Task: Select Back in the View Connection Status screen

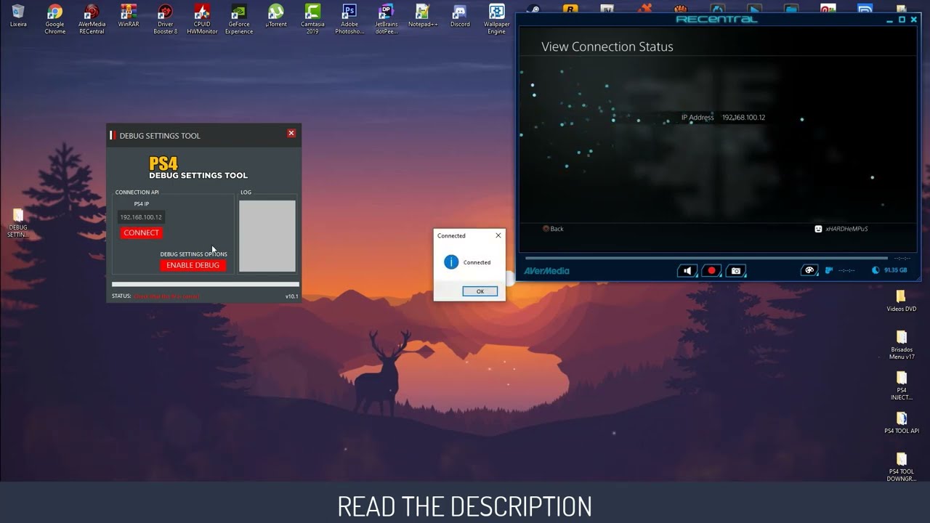Action: pos(553,229)
